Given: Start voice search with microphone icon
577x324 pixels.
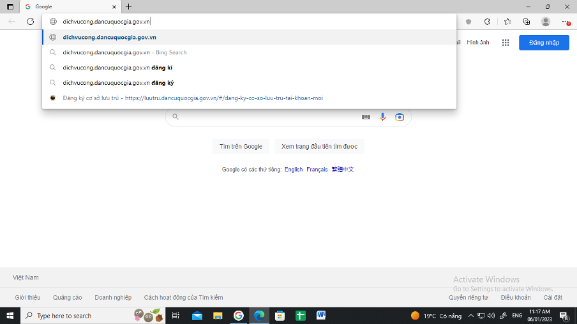Looking at the screenshot, I should coord(383,117).
